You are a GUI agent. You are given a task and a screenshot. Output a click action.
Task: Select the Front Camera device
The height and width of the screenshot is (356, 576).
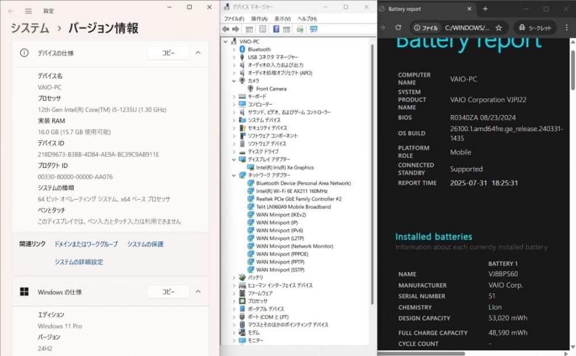point(271,89)
